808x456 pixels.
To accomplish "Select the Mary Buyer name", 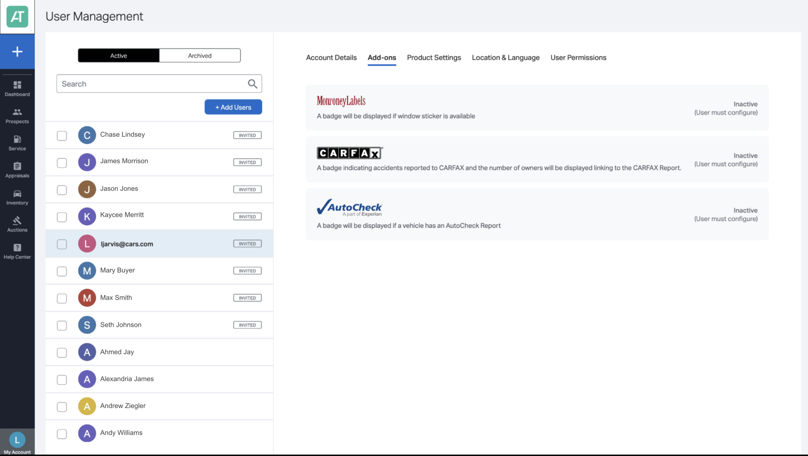I will [117, 270].
